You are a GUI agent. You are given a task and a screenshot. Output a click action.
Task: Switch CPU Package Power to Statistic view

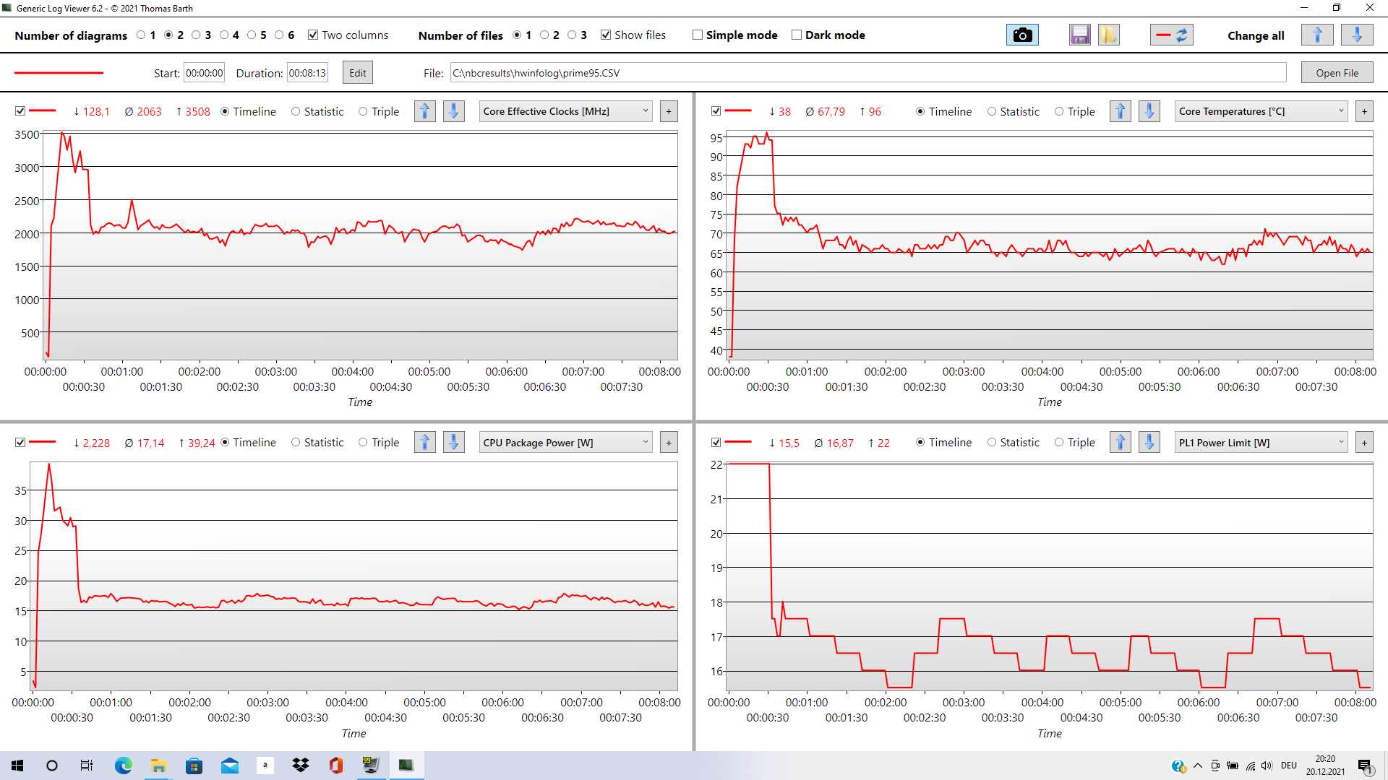click(296, 442)
